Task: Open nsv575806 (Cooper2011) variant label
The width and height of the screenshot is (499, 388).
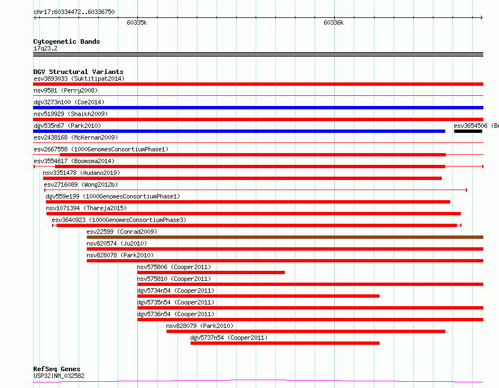Action: [x=174, y=267]
